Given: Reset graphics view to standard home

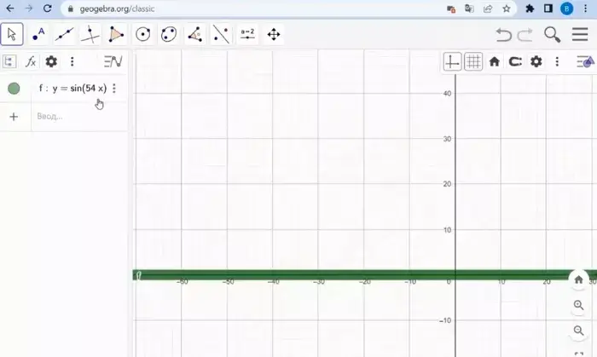Looking at the screenshot, I should [494, 61].
